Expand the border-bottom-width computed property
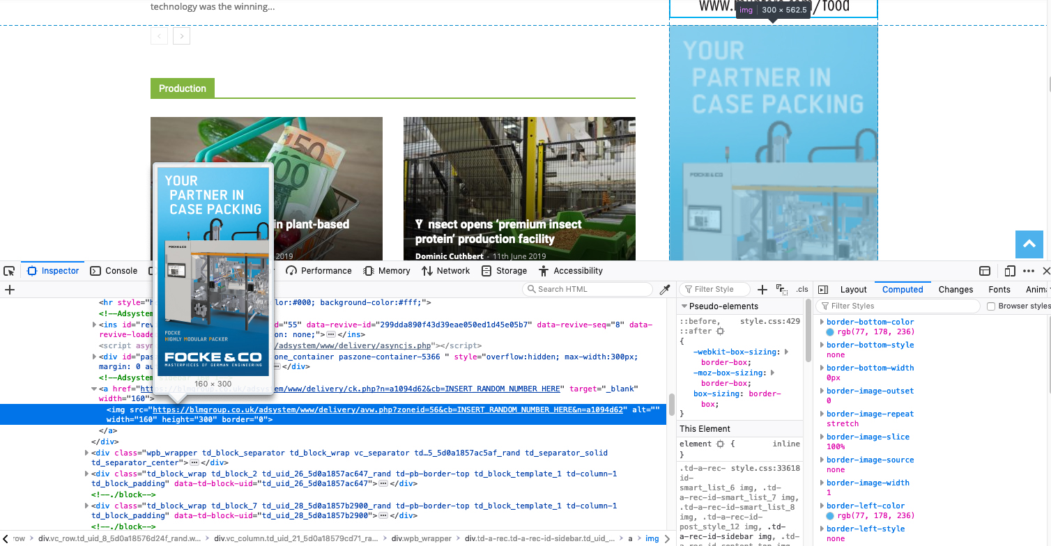Viewport: 1051px width, 546px height. click(822, 368)
